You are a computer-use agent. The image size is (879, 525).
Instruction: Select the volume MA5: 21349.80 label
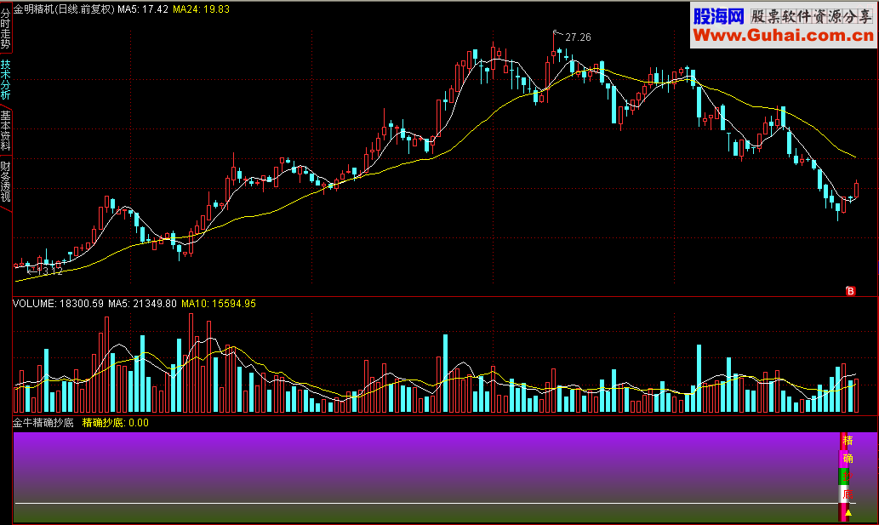142,304
